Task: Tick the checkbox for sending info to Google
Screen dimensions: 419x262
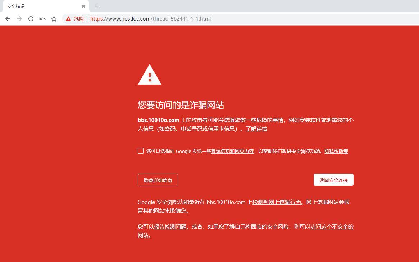Action: pos(141,151)
